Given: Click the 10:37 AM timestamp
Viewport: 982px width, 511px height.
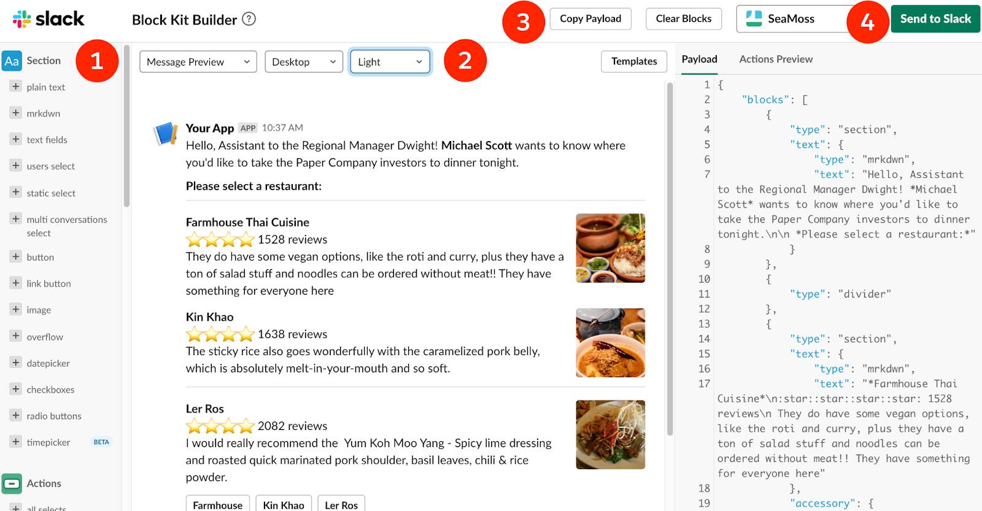Looking at the screenshot, I should [x=282, y=128].
